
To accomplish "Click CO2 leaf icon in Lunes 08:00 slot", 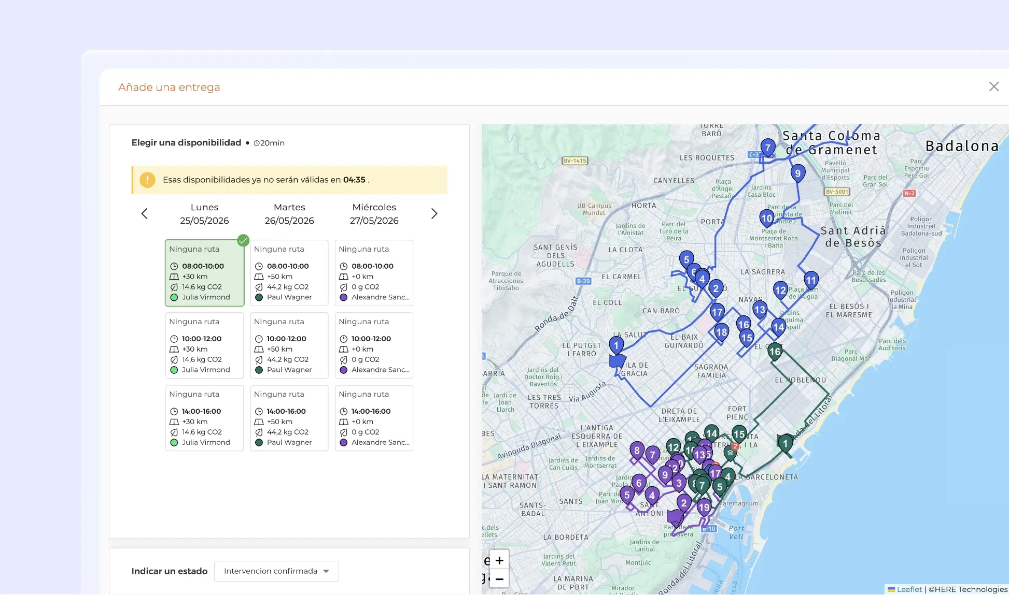I will [174, 287].
